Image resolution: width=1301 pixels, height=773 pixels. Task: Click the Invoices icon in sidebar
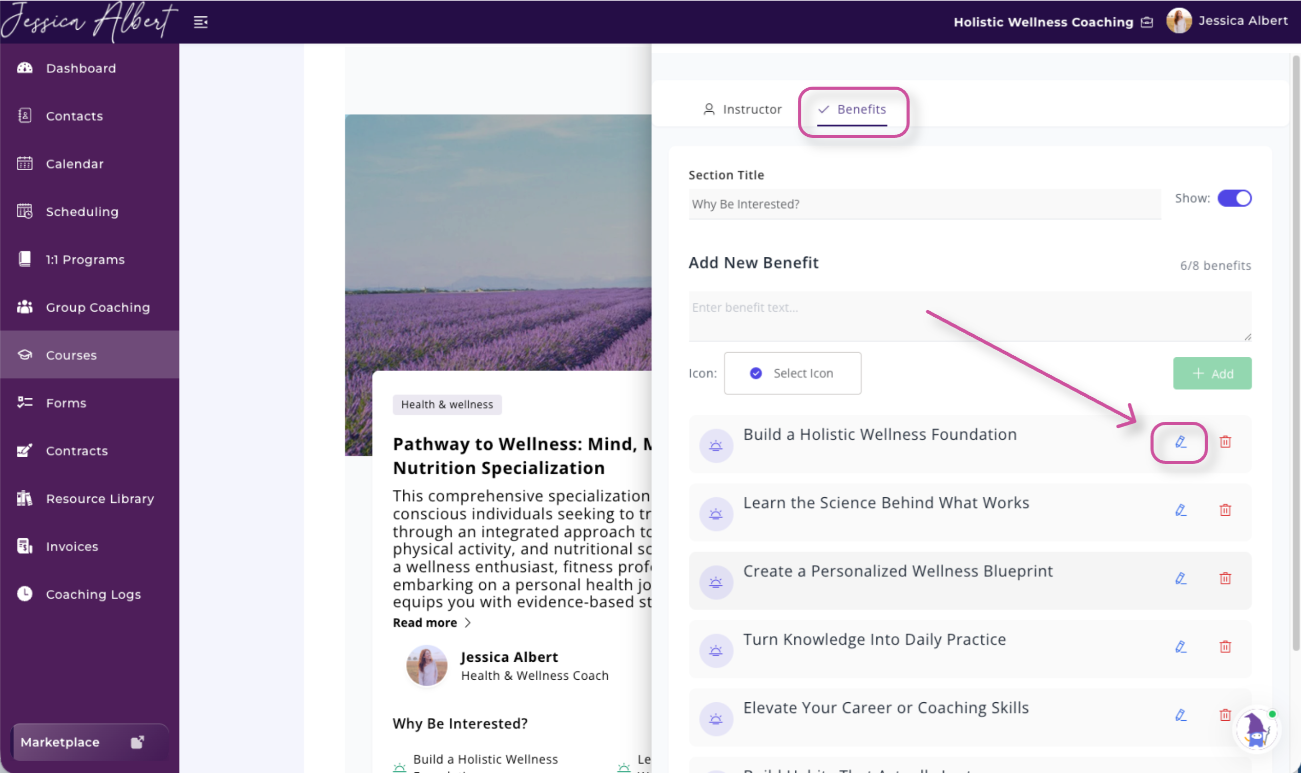pyautogui.click(x=25, y=546)
